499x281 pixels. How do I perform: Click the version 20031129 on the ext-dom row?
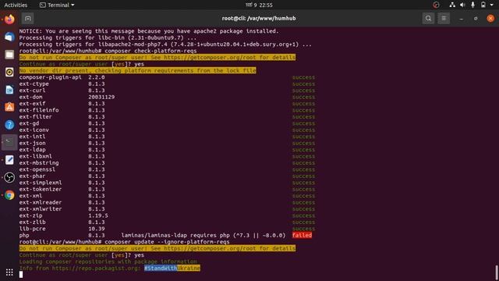click(101, 97)
